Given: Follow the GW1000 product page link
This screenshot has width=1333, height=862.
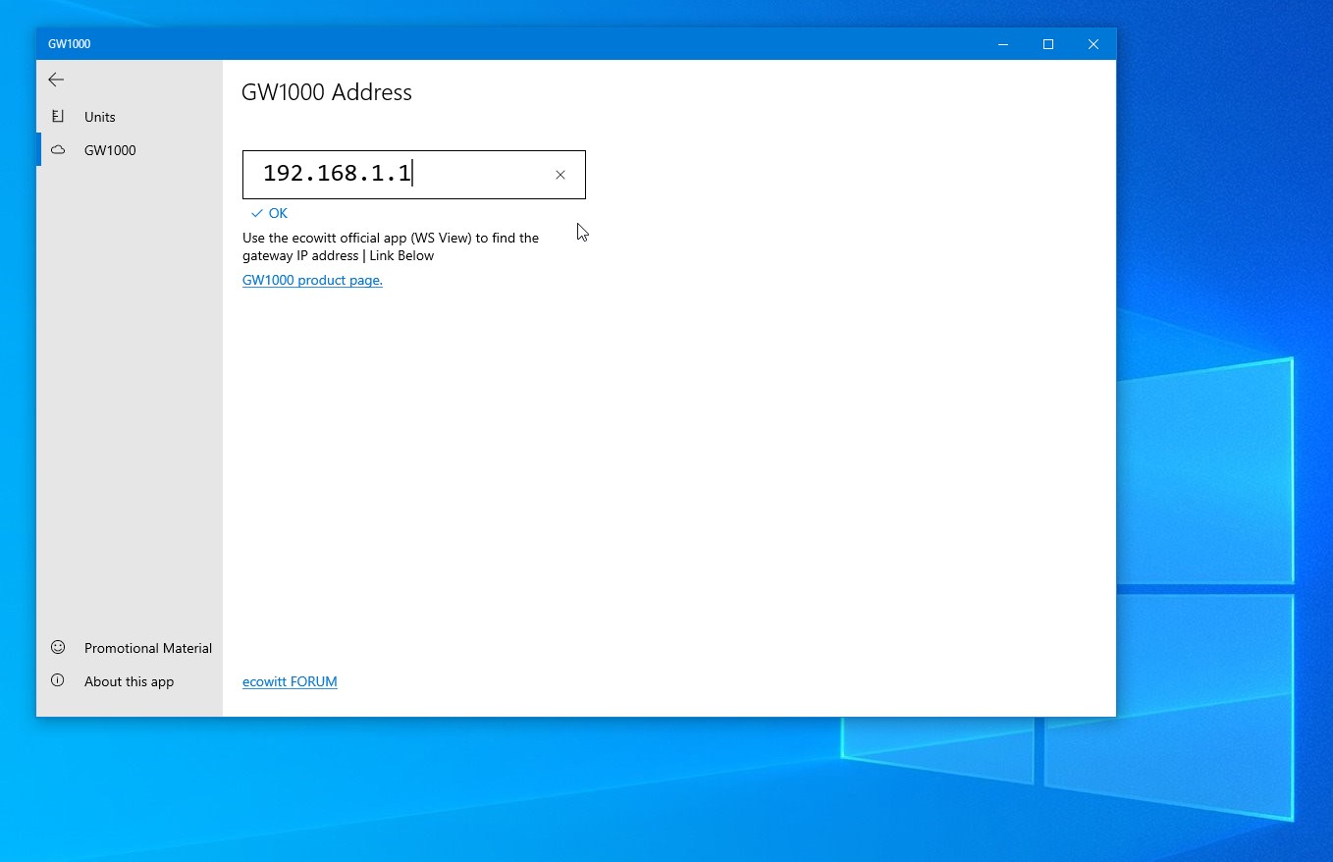Looking at the screenshot, I should click(x=312, y=280).
